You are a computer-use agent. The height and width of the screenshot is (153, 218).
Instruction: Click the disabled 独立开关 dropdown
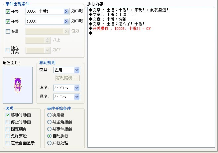tap(38, 50)
